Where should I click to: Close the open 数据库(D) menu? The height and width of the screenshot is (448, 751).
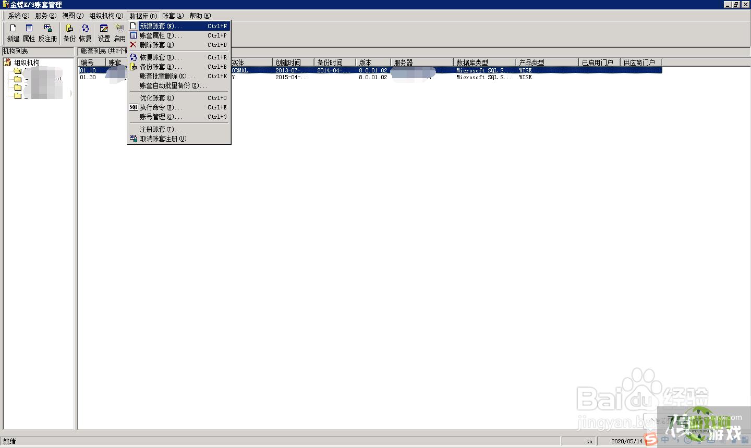[x=143, y=16]
